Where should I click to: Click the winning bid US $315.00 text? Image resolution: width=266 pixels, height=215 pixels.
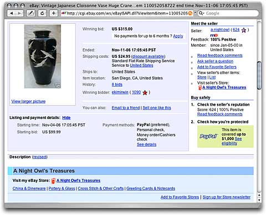[x=122, y=29]
